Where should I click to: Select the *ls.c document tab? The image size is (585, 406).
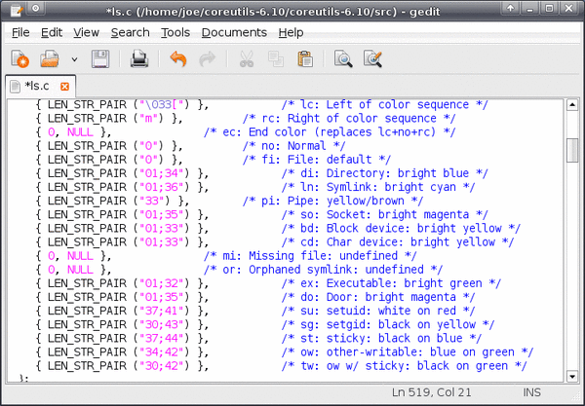[40, 87]
